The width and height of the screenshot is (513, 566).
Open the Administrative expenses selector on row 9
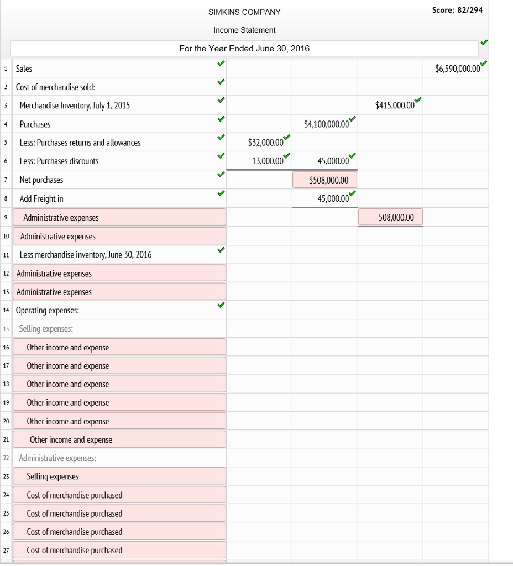119,217
